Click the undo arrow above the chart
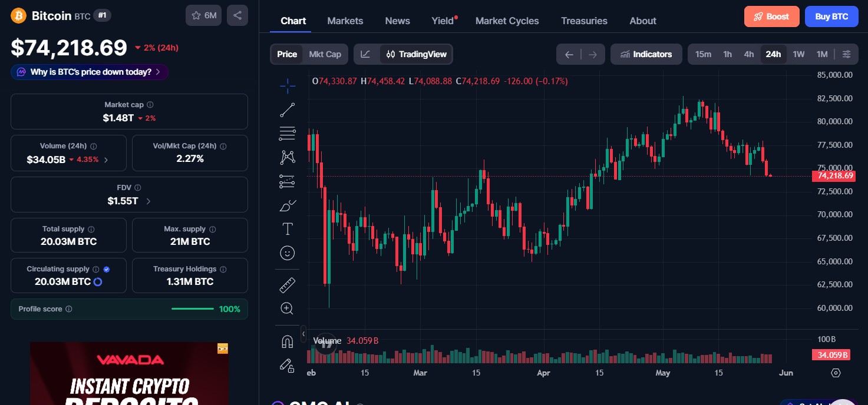The height and width of the screenshot is (405, 868). (x=569, y=54)
